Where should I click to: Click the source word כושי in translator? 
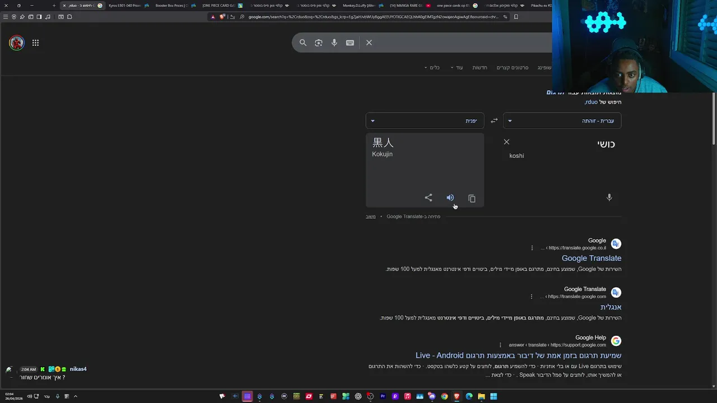pyautogui.click(x=606, y=144)
